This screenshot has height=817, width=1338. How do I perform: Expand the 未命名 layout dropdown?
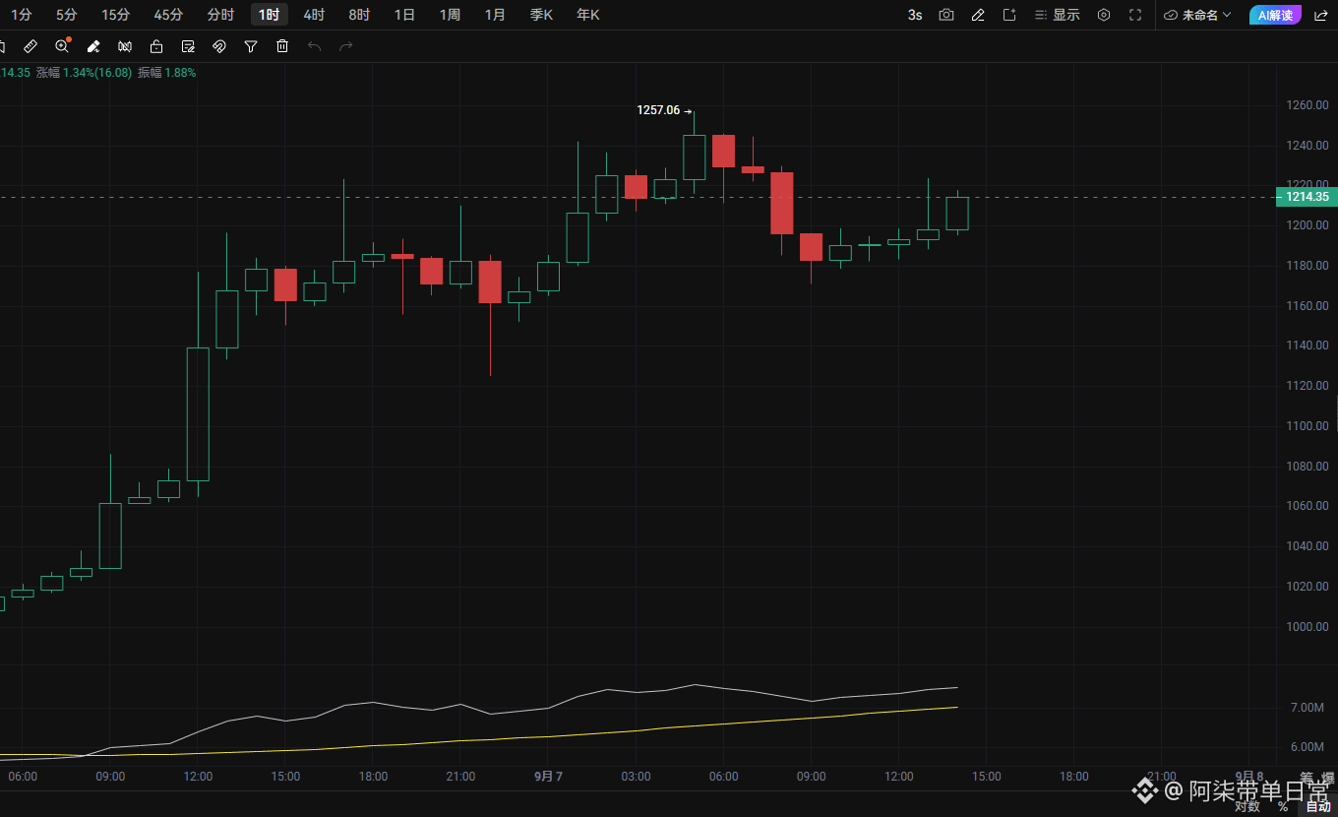tap(1197, 15)
